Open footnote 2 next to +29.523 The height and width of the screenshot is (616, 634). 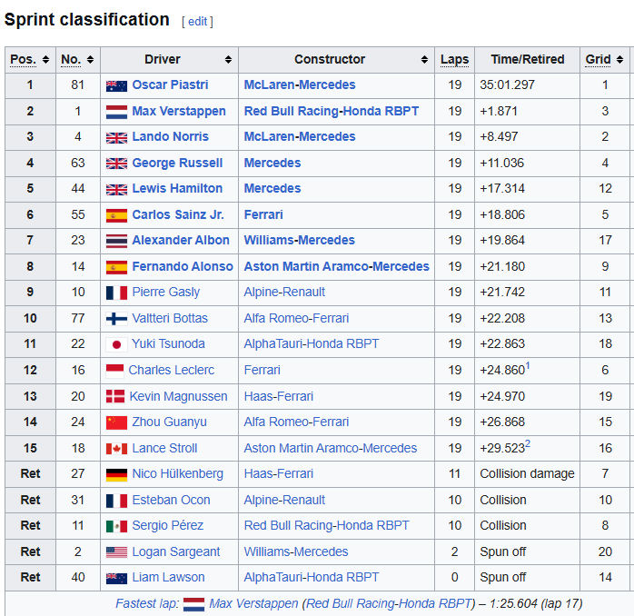pos(528,443)
